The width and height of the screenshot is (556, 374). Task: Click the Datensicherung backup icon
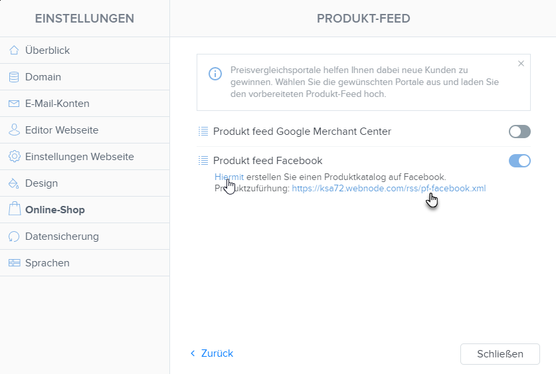(14, 236)
